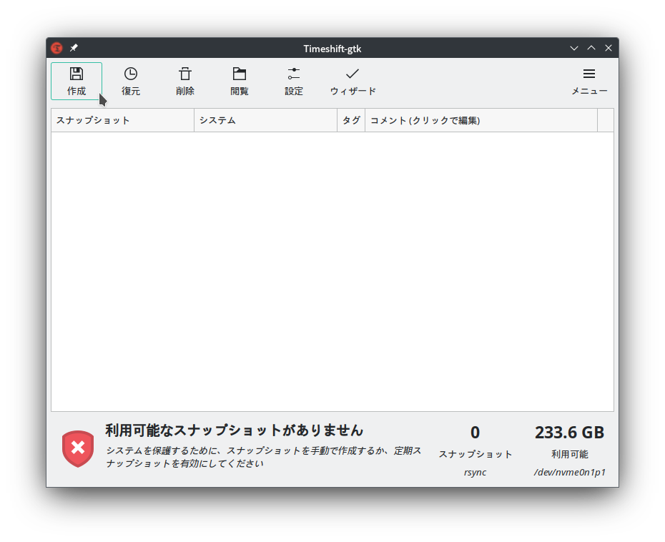Viewport: 665px width, 542px height.
Task: Sort by the スナップショット column header
Action: tap(122, 120)
